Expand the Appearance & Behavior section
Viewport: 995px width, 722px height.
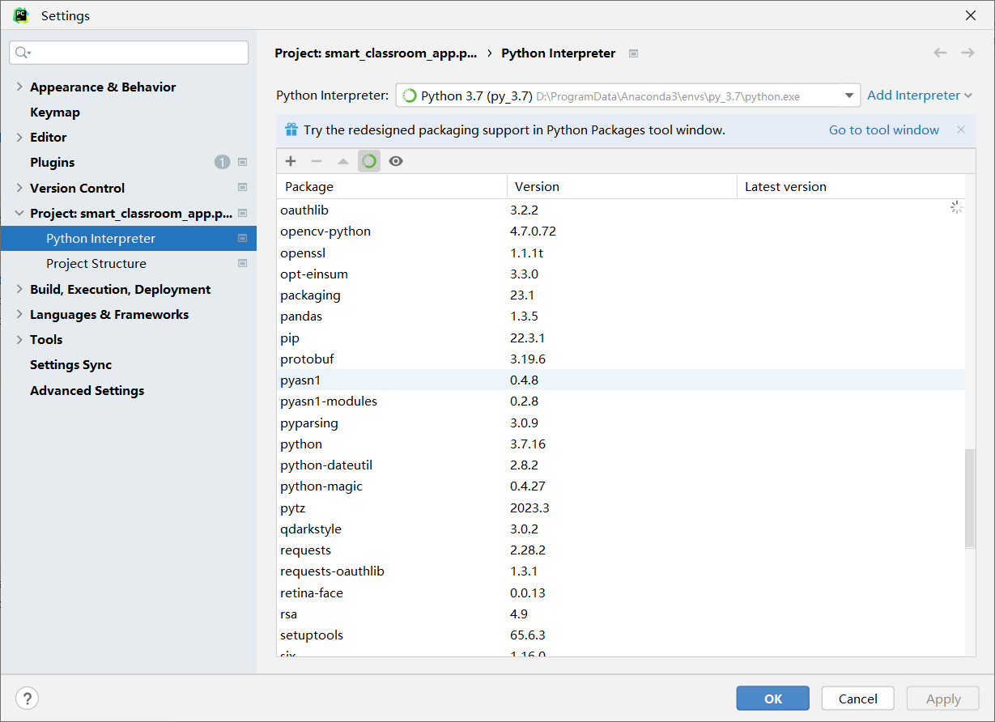[19, 87]
